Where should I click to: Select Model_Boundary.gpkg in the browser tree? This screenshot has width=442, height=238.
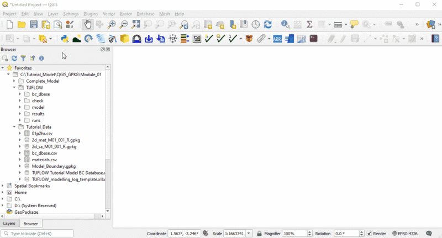pyautogui.click(x=54, y=166)
